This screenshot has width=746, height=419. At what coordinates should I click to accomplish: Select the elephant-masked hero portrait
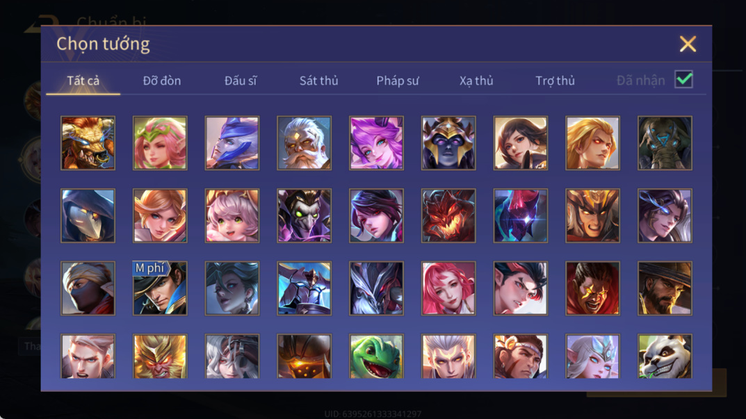click(665, 143)
